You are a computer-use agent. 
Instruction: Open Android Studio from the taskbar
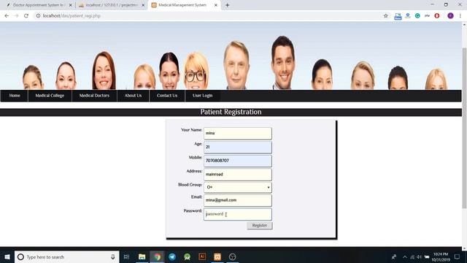point(187,256)
